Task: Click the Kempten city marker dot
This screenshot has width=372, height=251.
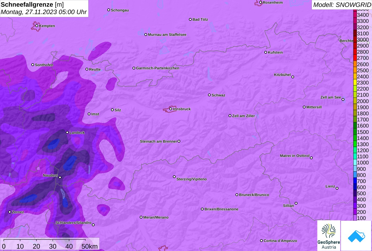Action: tap(37, 26)
